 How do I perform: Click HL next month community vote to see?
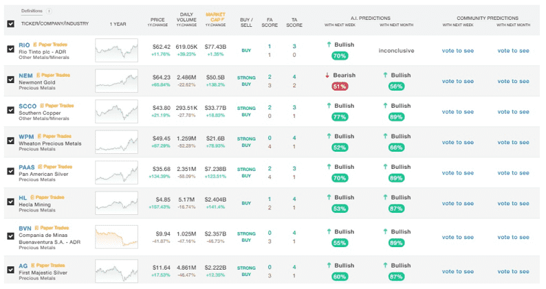pyautogui.click(x=513, y=203)
